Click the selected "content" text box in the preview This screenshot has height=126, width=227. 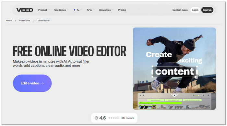click(x=174, y=71)
